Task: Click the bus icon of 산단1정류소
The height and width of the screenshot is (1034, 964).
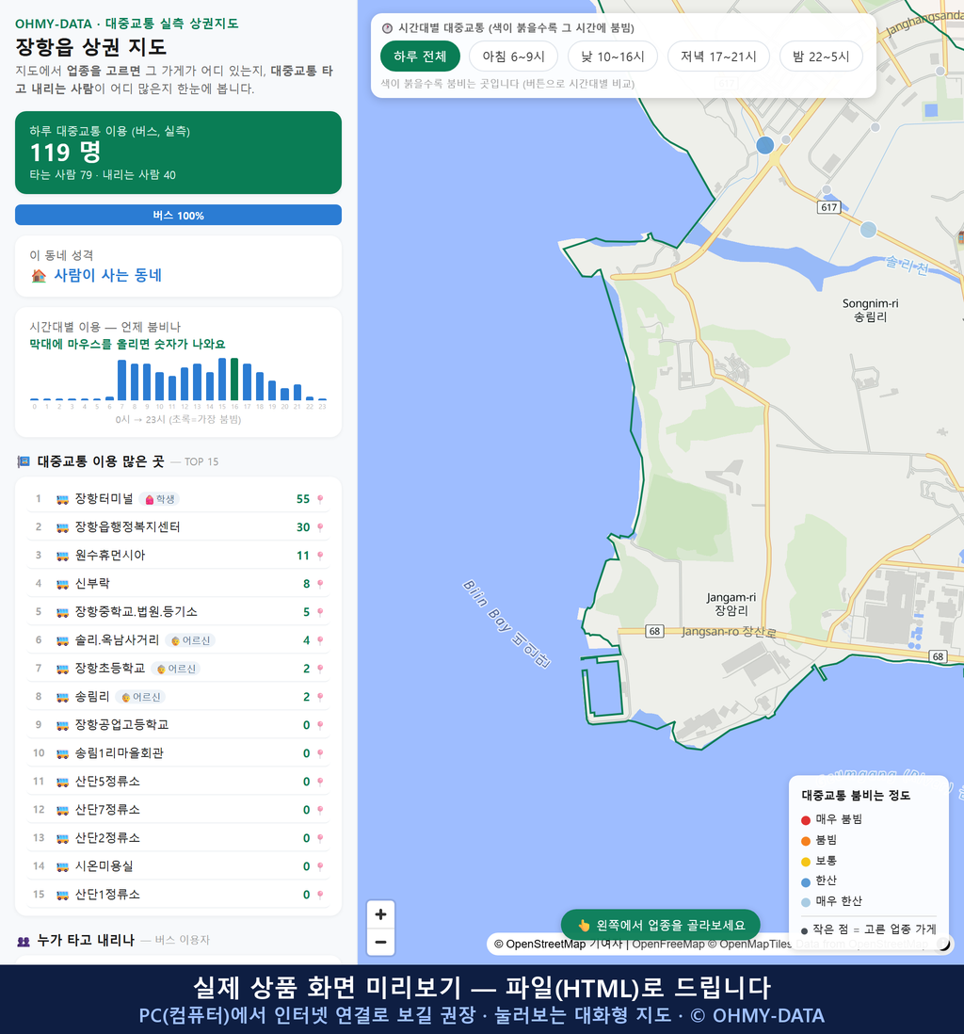Action: pyautogui.click(x=63, y=895)
